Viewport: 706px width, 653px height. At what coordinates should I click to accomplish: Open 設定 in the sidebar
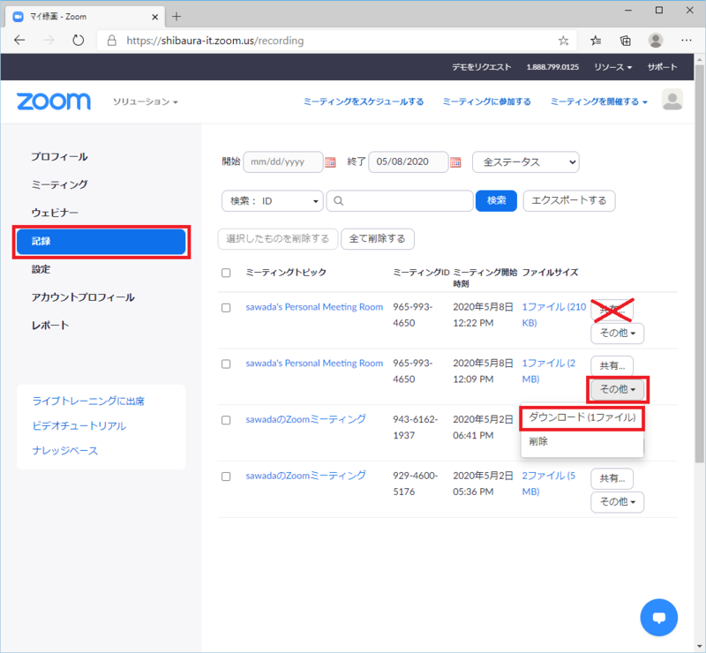pos(41,269)
